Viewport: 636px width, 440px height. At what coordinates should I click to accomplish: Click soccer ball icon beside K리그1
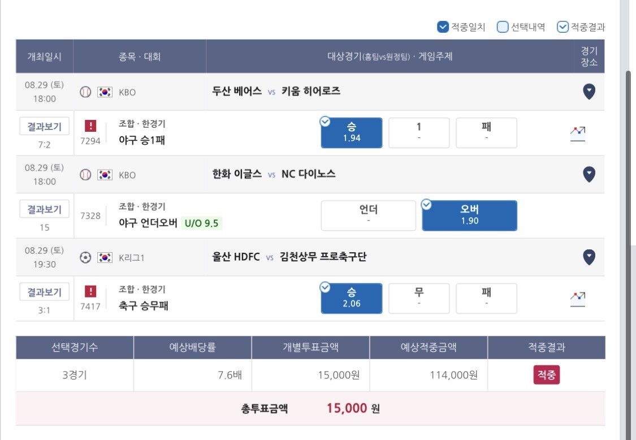[85, 258]
